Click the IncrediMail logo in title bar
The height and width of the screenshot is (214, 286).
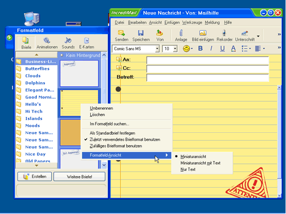click(124, 13)
